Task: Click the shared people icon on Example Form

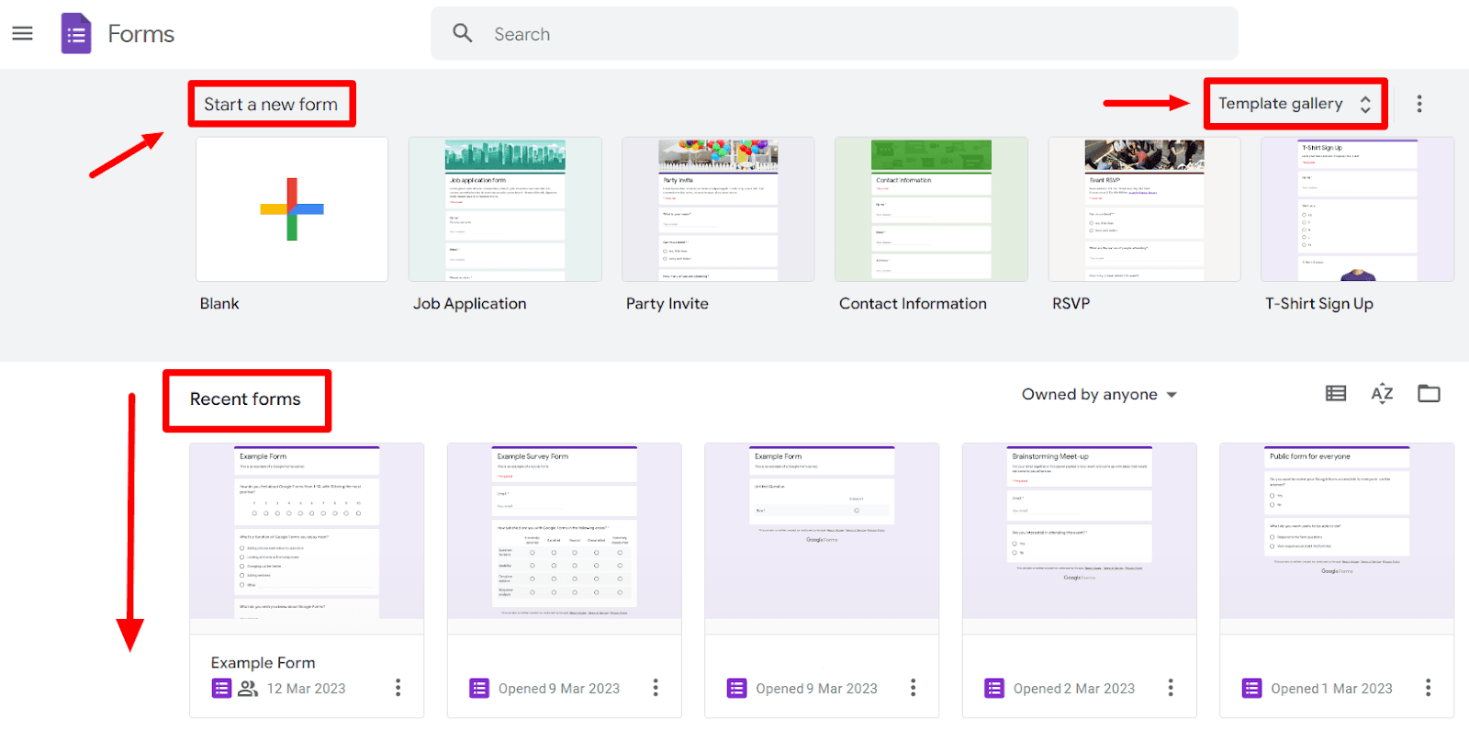Action: 248,688
